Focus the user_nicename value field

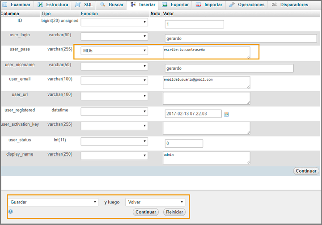pos(229,68)
